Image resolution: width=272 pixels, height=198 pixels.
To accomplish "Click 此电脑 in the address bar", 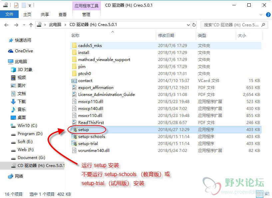I will tap(55, 25).
